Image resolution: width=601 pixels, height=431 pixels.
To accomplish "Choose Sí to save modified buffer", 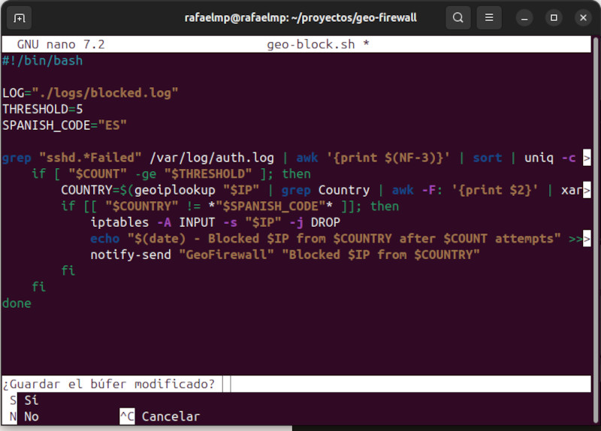I will 24,400.
